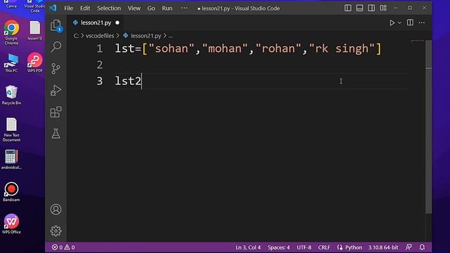Open the Explorer view in activity bar
The width and height of the screenshot is (450, 253).
point(56,26)
